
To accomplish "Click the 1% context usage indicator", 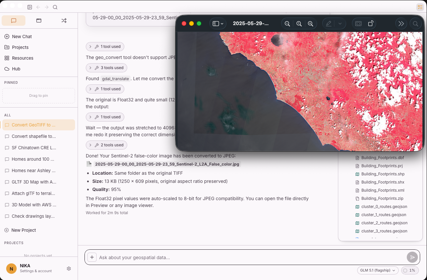I will [x=410, y=270].
